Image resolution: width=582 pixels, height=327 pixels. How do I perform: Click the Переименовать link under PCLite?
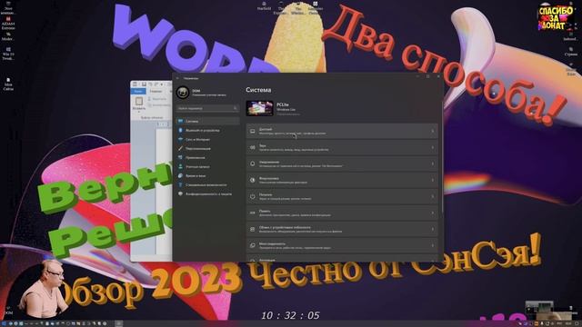(288, 114)
